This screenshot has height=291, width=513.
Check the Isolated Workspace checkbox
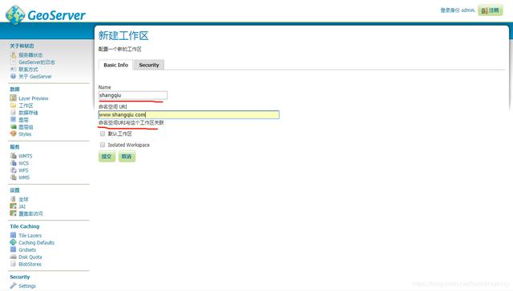[103, 145]
